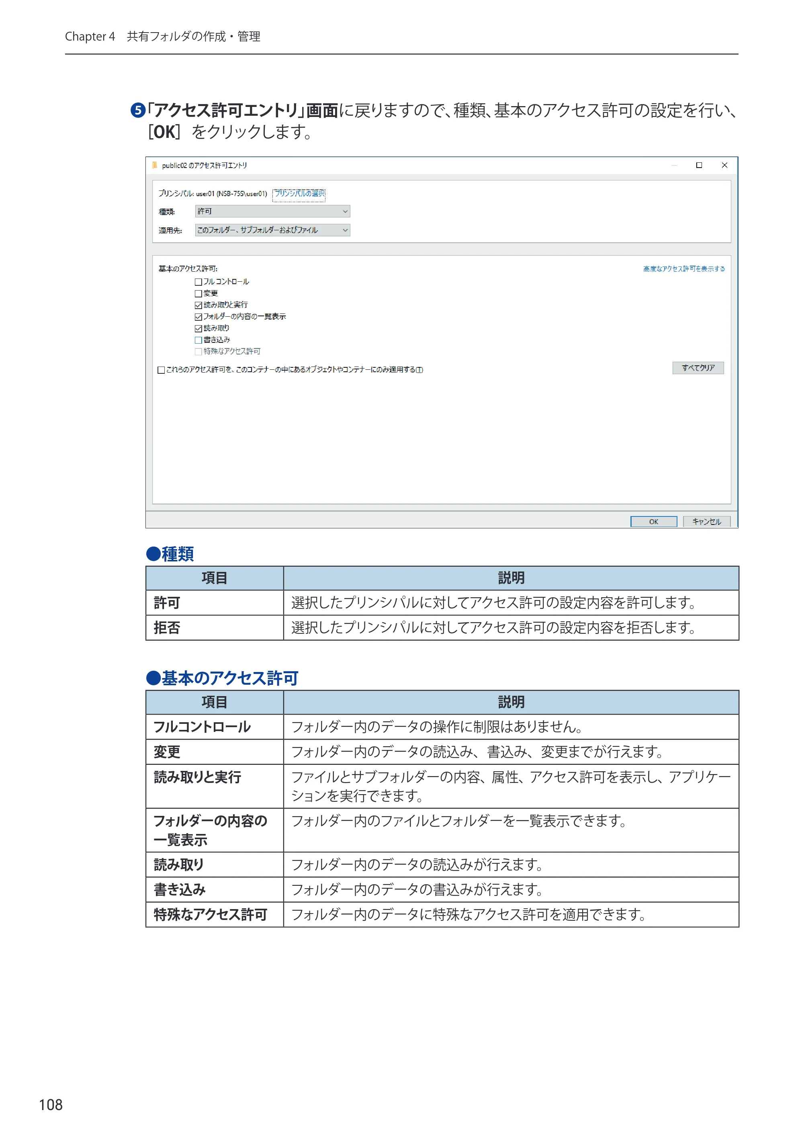
Task: Uncheck the 読み取り checkbox
Action: [x=198, y=328]
